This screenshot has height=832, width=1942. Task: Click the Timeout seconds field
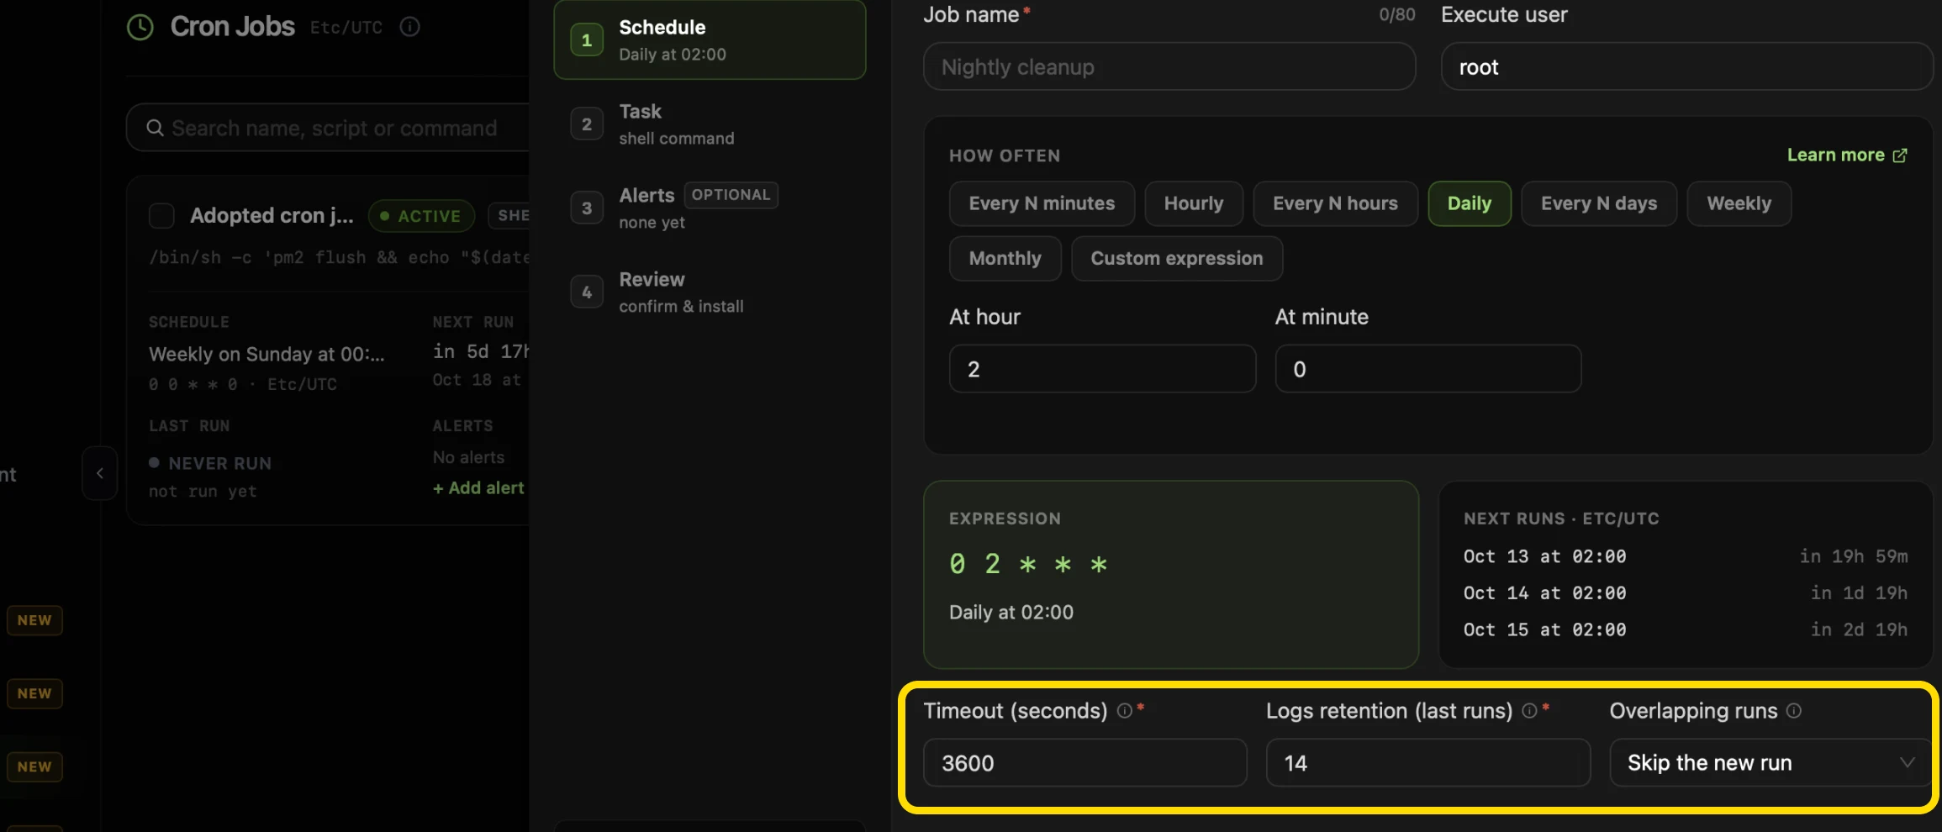pos(1085,763)
